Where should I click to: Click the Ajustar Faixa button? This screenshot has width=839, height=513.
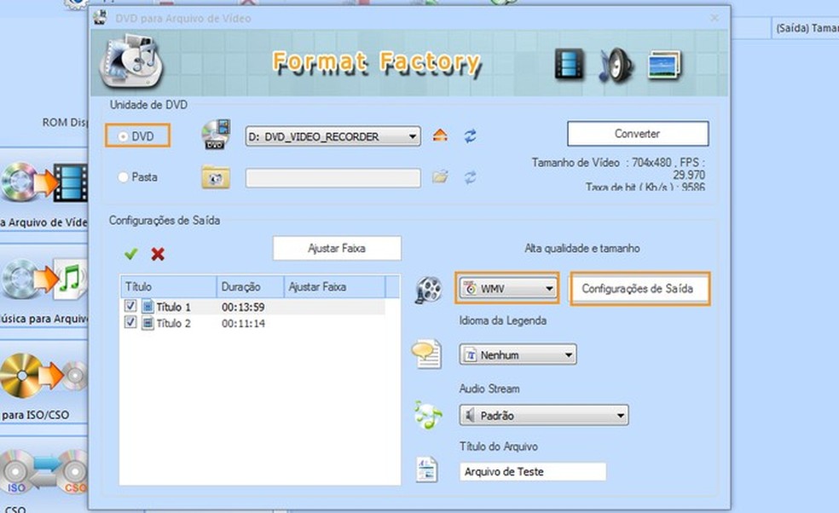pos(337,248)
